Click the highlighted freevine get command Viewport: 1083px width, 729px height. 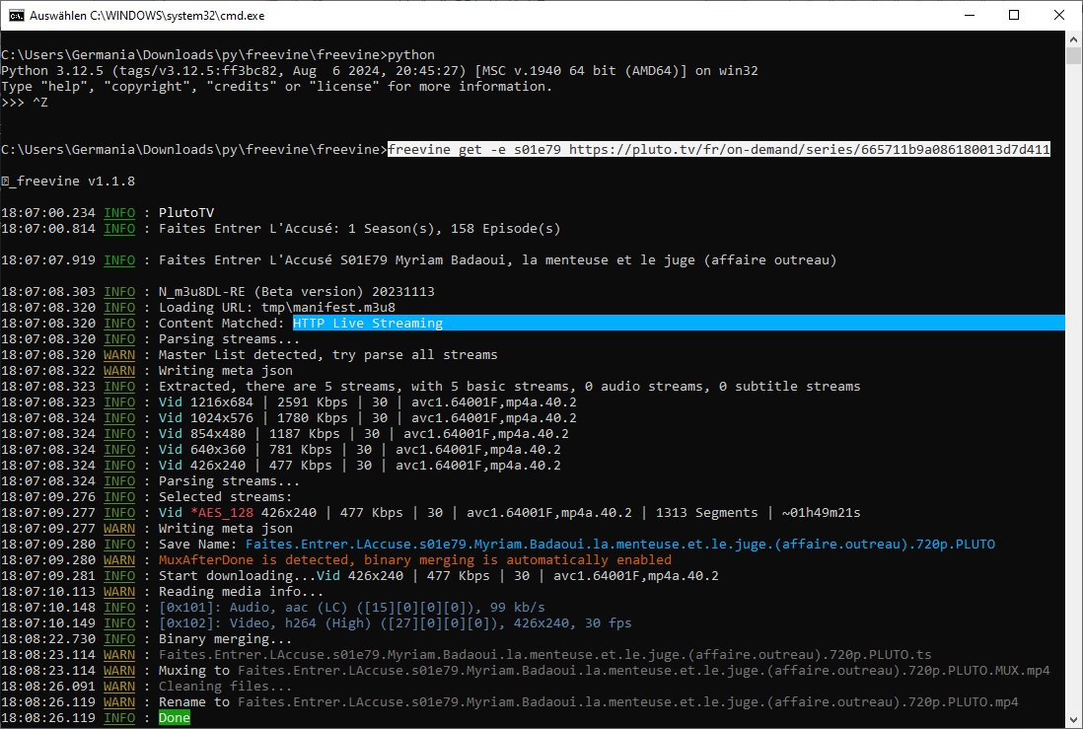719,149
